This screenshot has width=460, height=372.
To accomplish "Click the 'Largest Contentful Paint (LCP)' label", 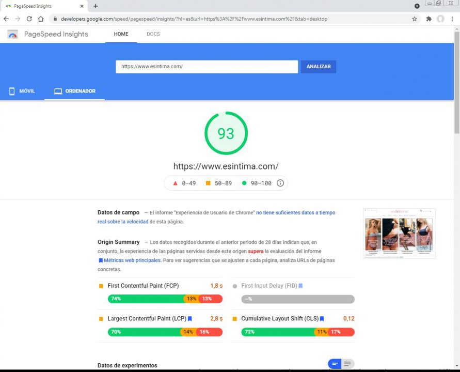I will [x=147, y=319].
